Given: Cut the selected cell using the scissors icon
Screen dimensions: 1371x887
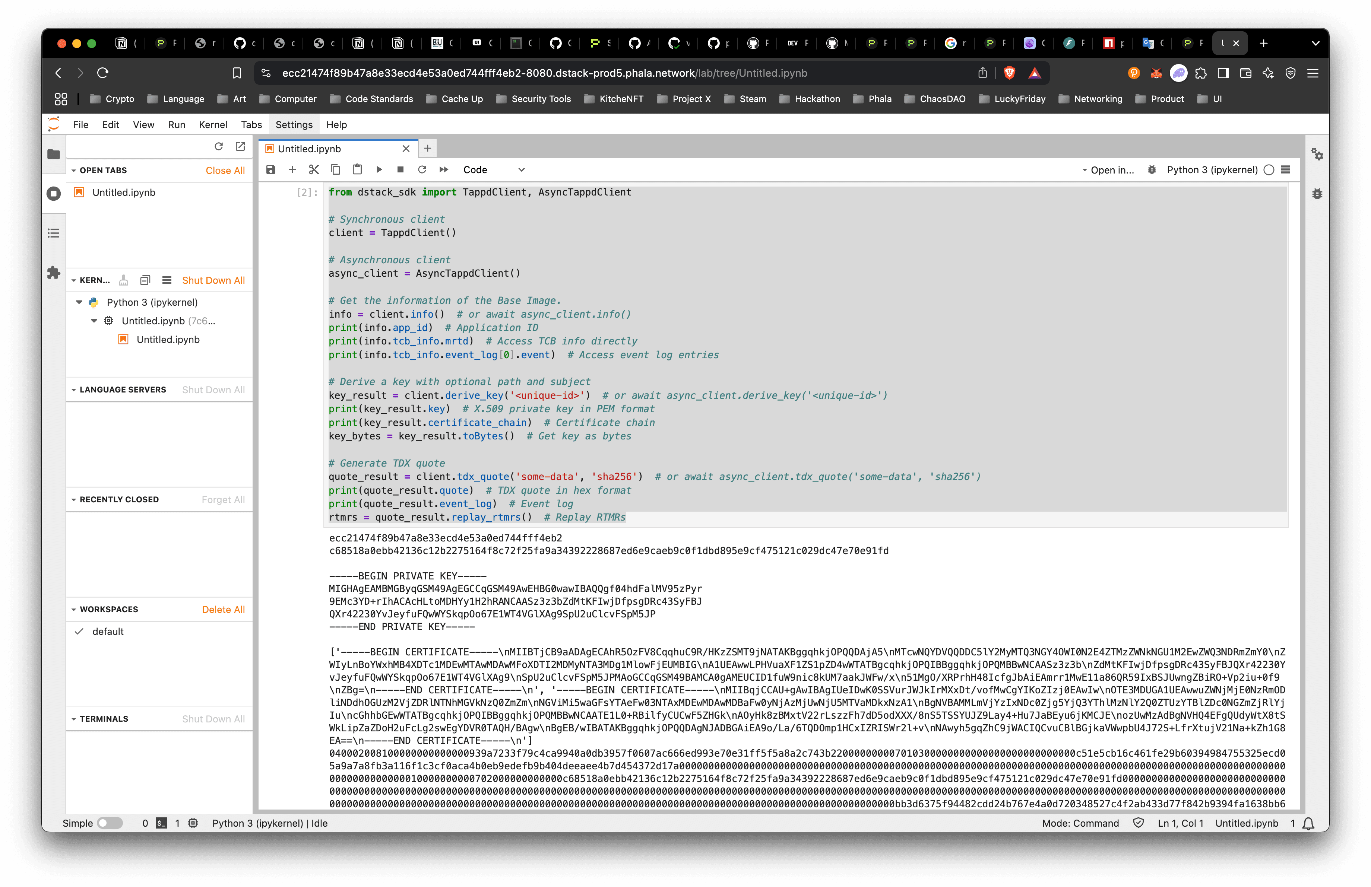Looking at the screenshot, I should (313, 169).
